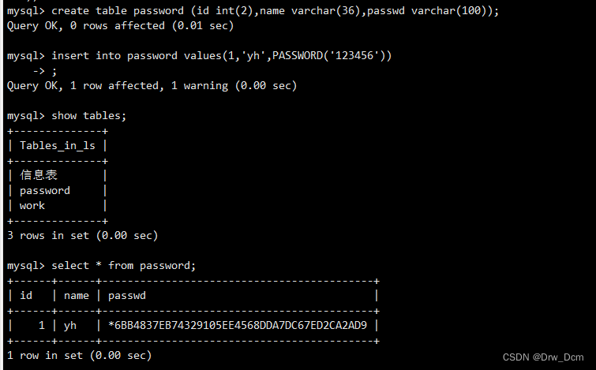596x370 pixels.
Task: Click the '1 row affected, 1 warning' message
Action: coord(183,85)
